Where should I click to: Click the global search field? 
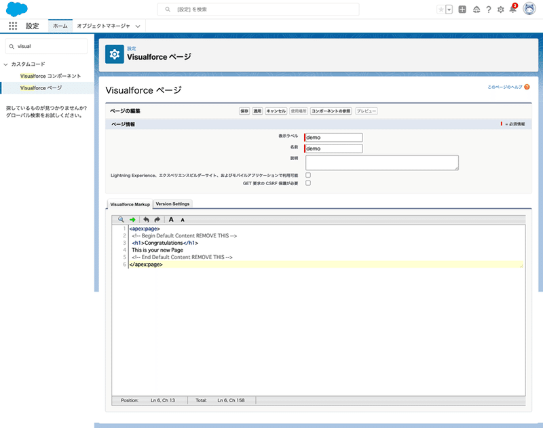click(x=258, y=9)
